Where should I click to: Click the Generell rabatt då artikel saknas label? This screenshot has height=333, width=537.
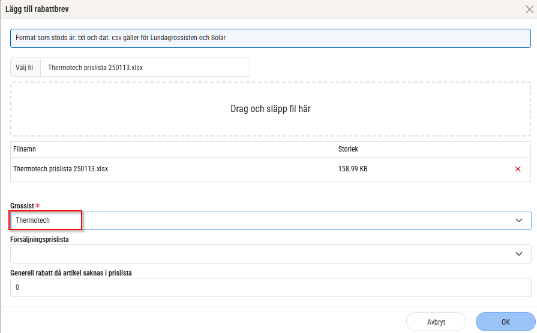click(x=71, y=273)
